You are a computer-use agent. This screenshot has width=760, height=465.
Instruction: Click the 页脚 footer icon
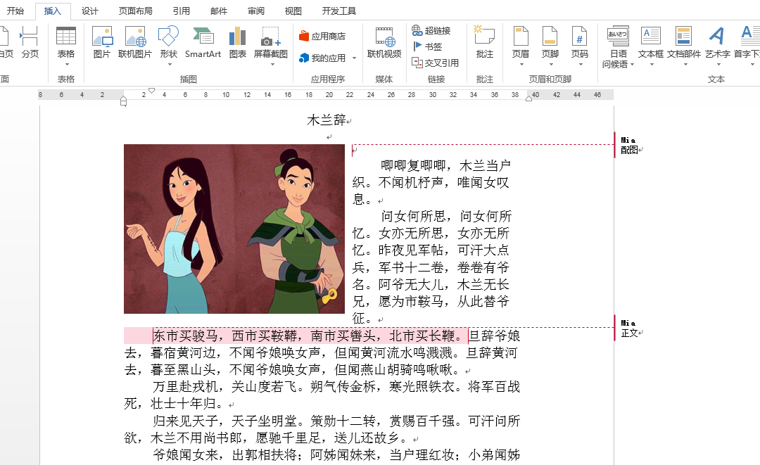pos(550,36)
